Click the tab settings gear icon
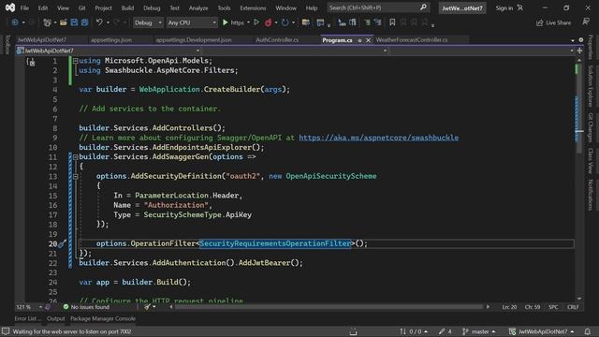Screen dimensions: 599x337 [581, 39]
